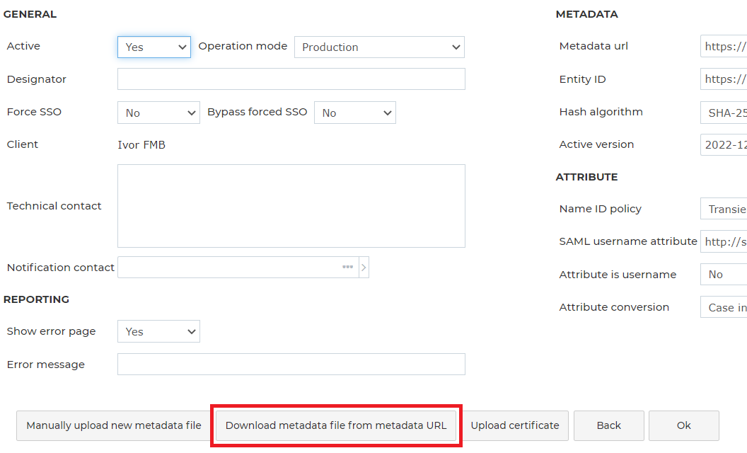The image size is (747, 453).
Task: Focus the Active version field
Action: click(x=724, y=144)
